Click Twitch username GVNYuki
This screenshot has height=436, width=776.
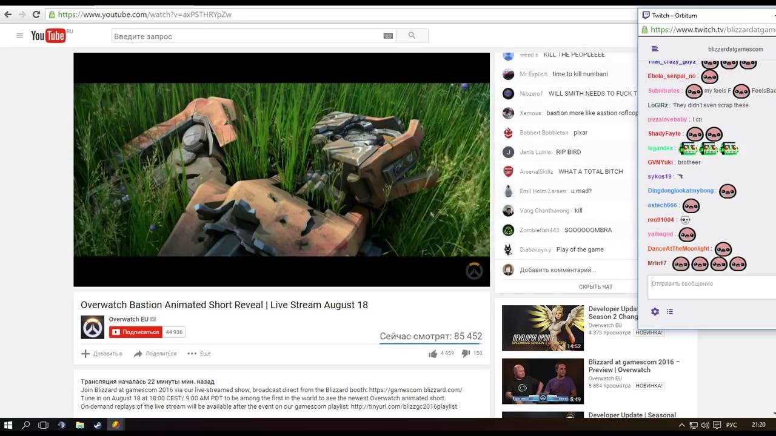[660, 162]
